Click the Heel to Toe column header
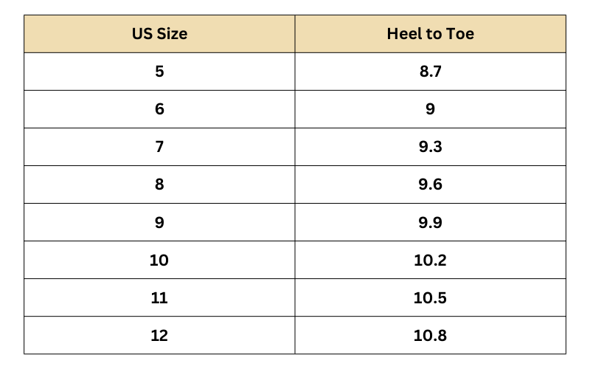The image size is (590, 369). point(430,34)
